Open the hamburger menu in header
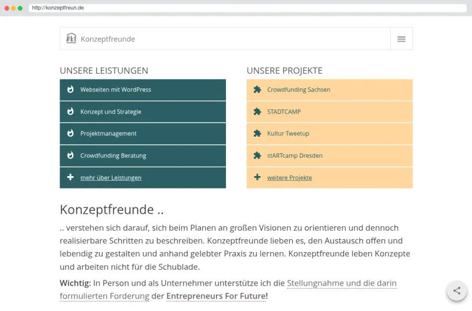Viewport: 472px width, 311px height. (401, 39)
